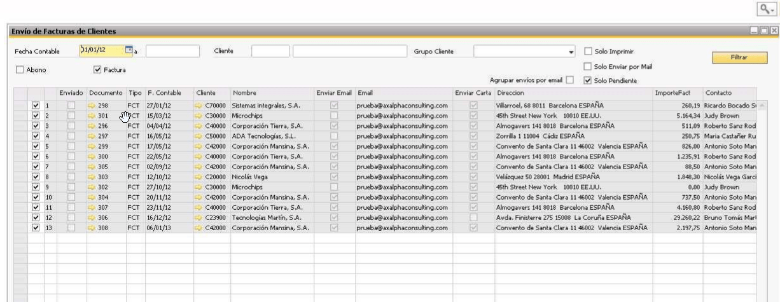Click link arrow for client C70000
Viewport: 780px width, 302px height.
click(x=199, y=106)
